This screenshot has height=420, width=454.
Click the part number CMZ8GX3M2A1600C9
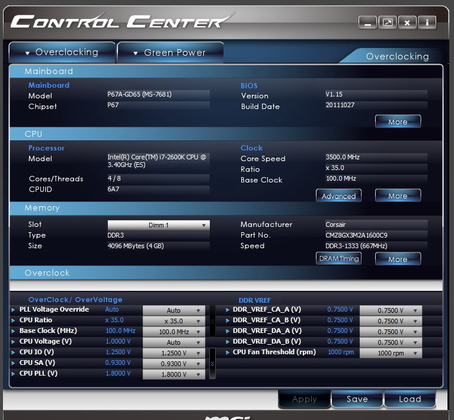pyautogui.click(x=356, y=235)
